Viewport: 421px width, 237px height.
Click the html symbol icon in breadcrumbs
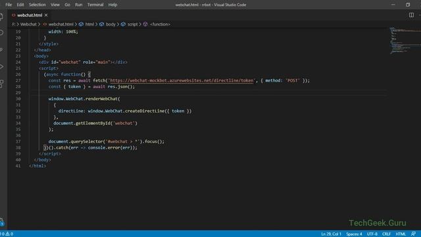[81, 24]
